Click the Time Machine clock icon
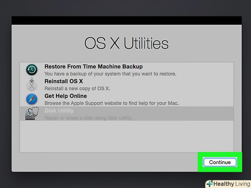This screenshot has height=188, width=251. tap(32, 70)
